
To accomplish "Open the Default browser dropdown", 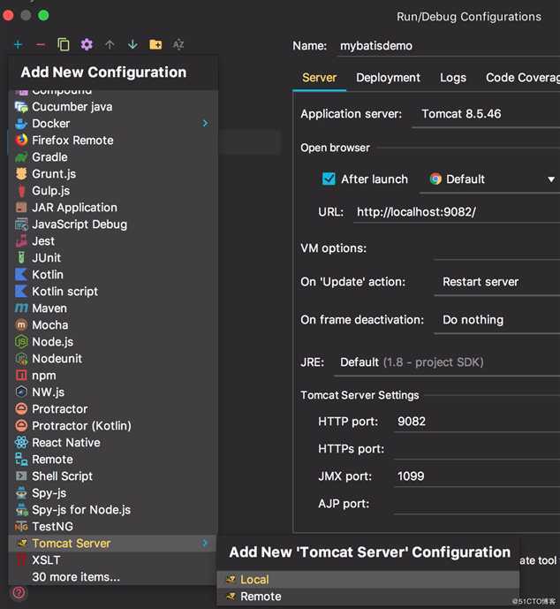I will [x=489, y=179].
